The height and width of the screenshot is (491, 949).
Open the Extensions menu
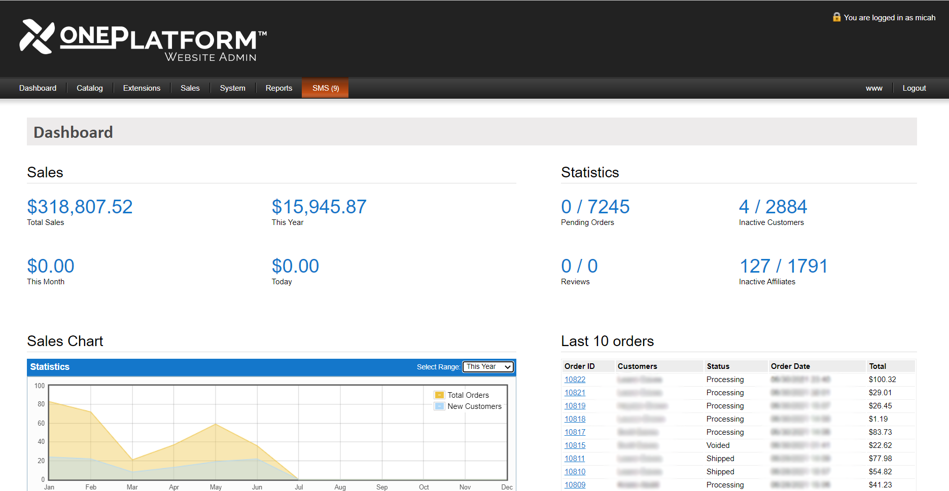click(x=142, y=88)
